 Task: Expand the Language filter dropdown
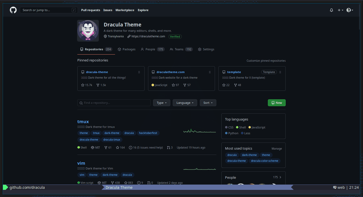pos(185,103)
